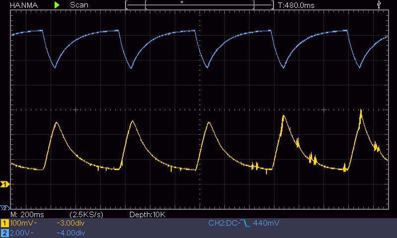397x238 pixels.
Task: Click the trigger position marker in the memory bar
Action: (x=182, y=2)
